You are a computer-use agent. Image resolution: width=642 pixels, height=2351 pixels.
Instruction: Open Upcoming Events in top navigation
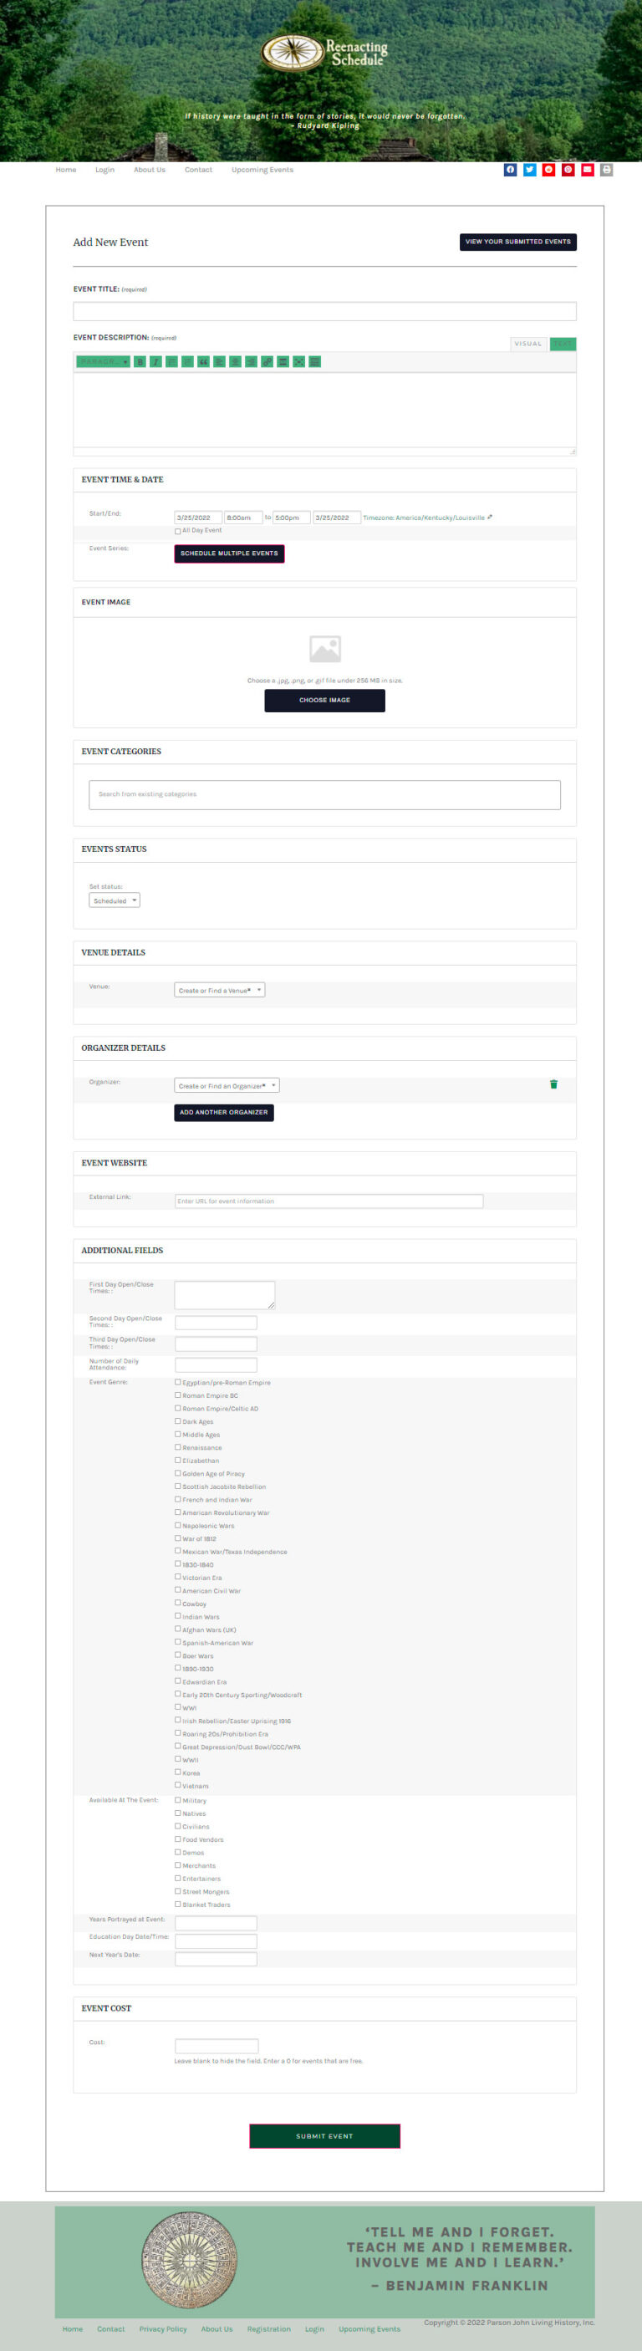point(262,170)
